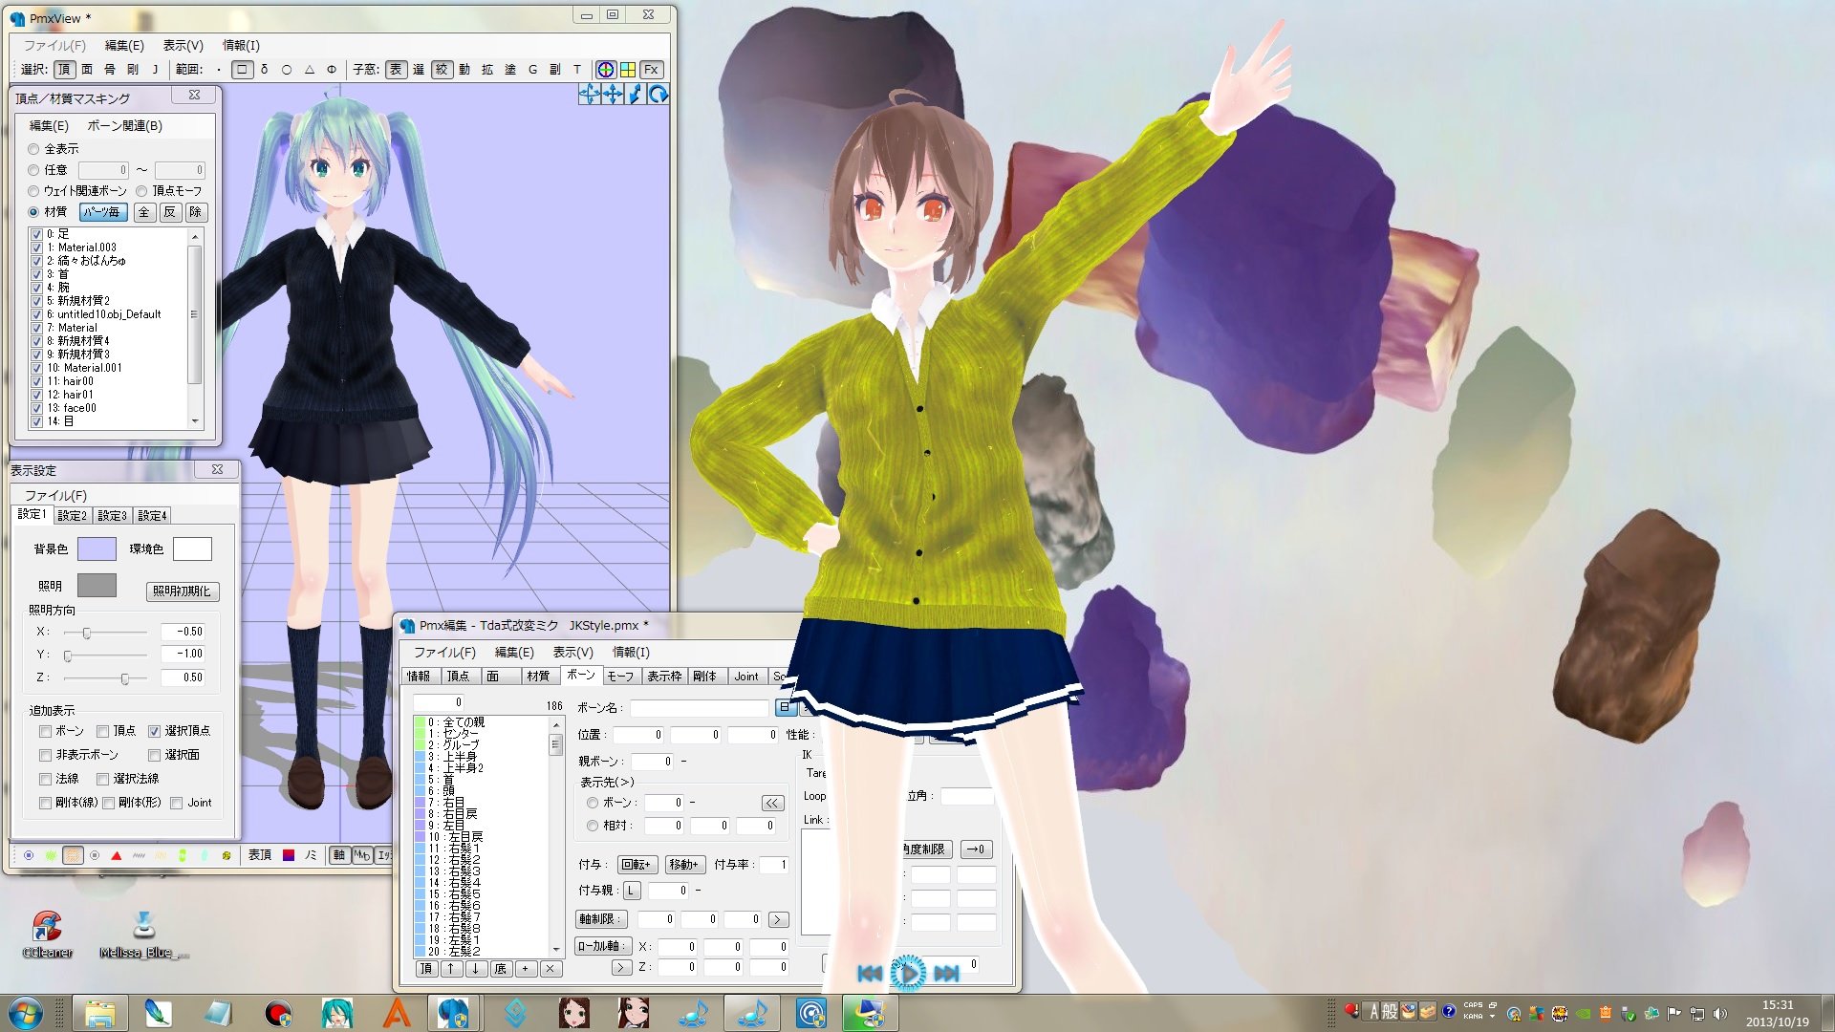
Task: Click the rewind playback icon
Action: point(870,973)
